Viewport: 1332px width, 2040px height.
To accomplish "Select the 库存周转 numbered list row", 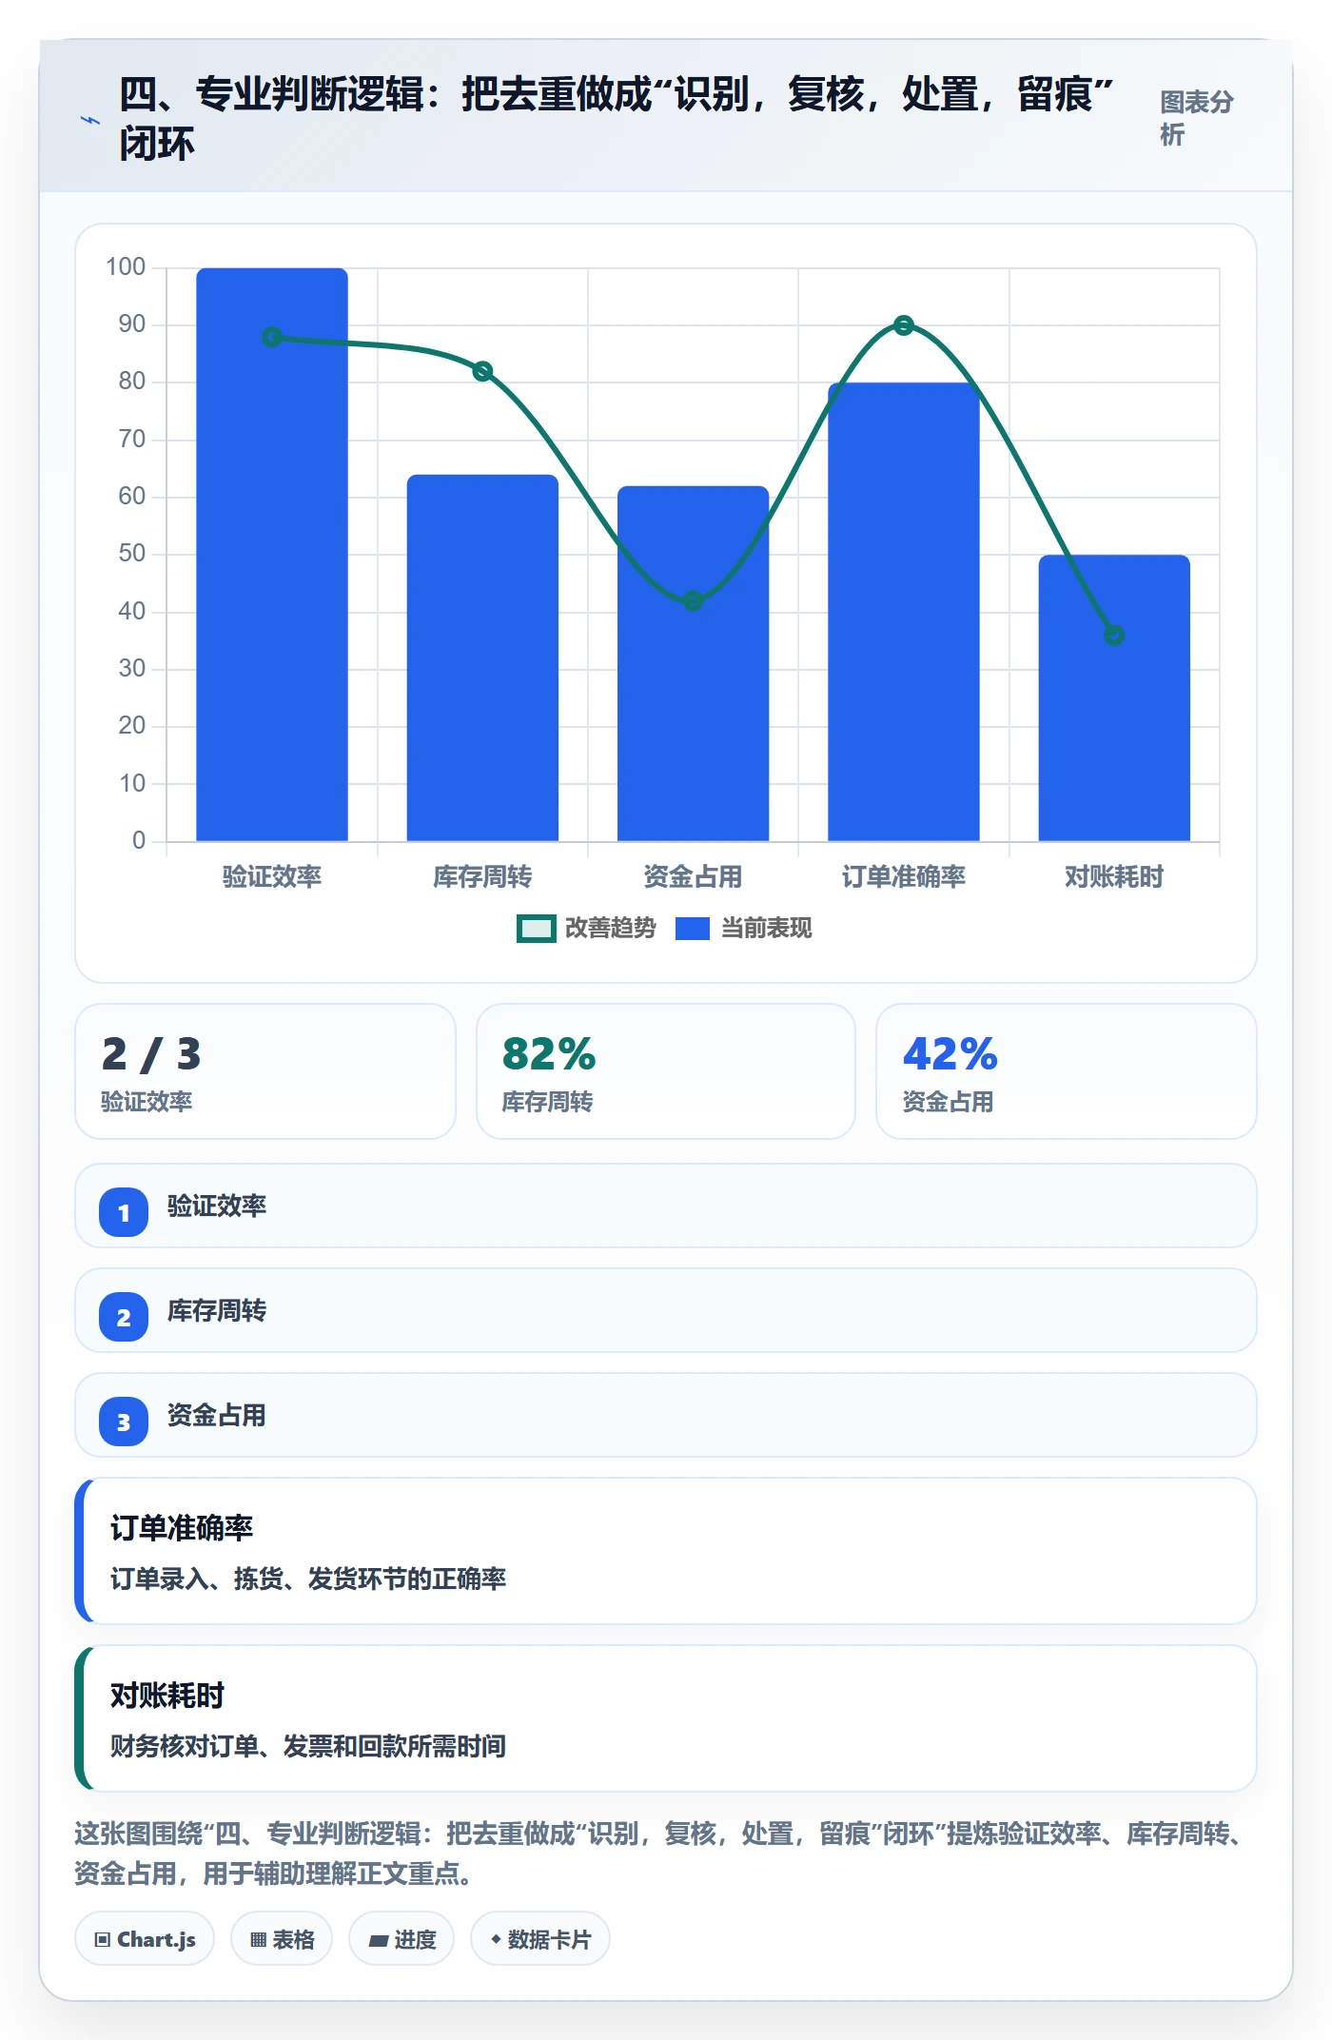I will [666, 1310].
